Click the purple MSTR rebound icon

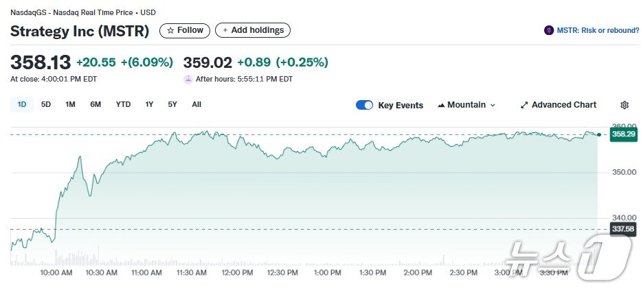(549, 30)
